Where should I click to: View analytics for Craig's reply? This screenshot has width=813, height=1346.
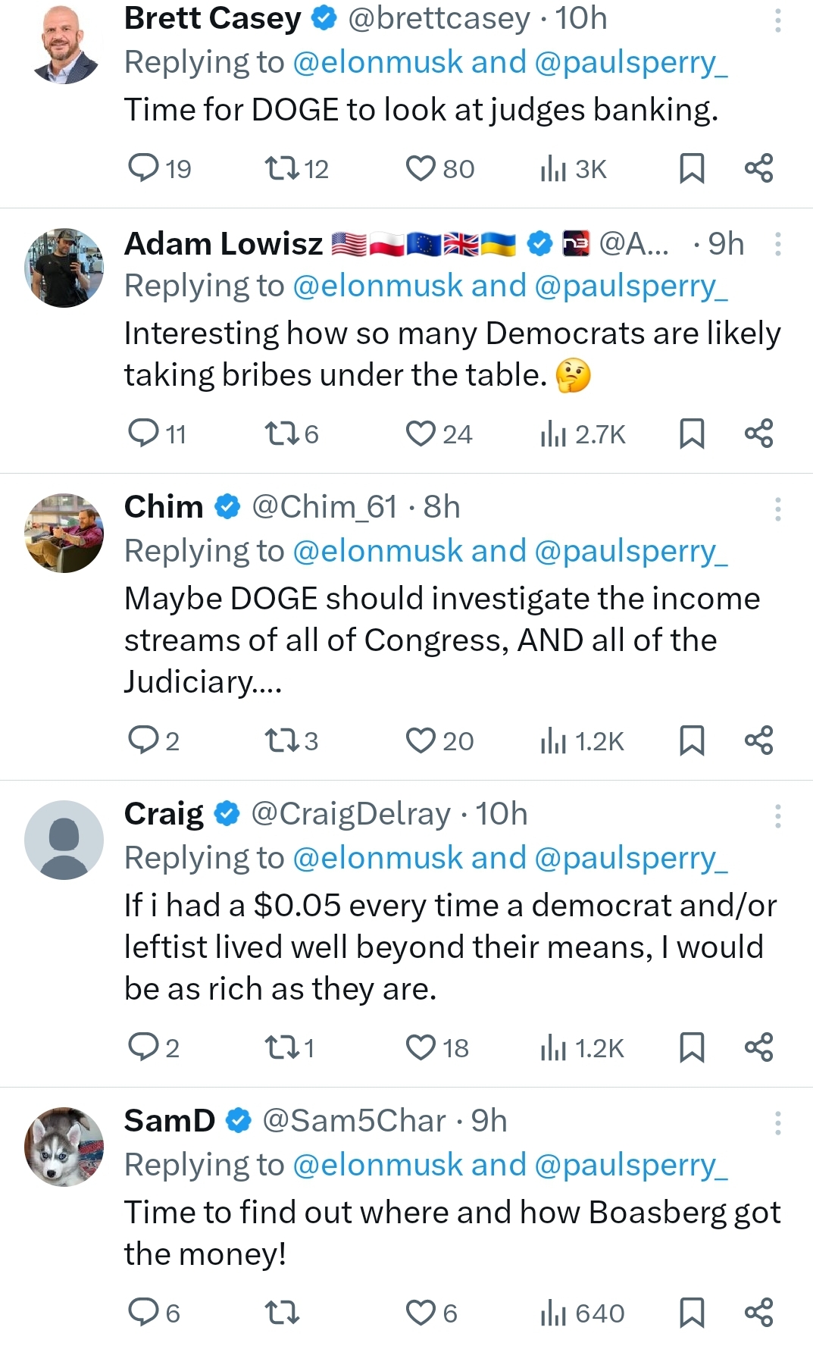[554, 1047]
